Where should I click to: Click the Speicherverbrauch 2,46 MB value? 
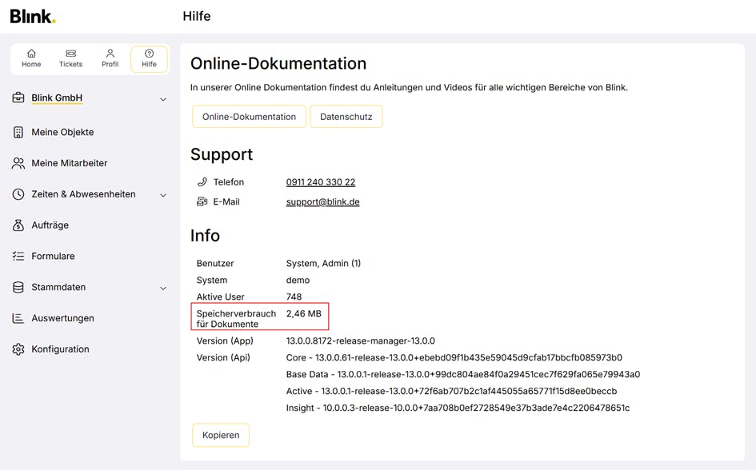point(303,314)
